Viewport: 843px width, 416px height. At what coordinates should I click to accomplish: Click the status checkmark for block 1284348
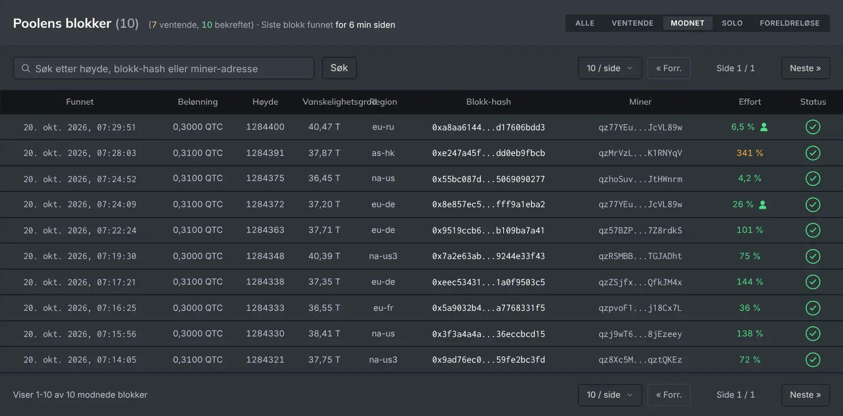click(x=813, y=256)
